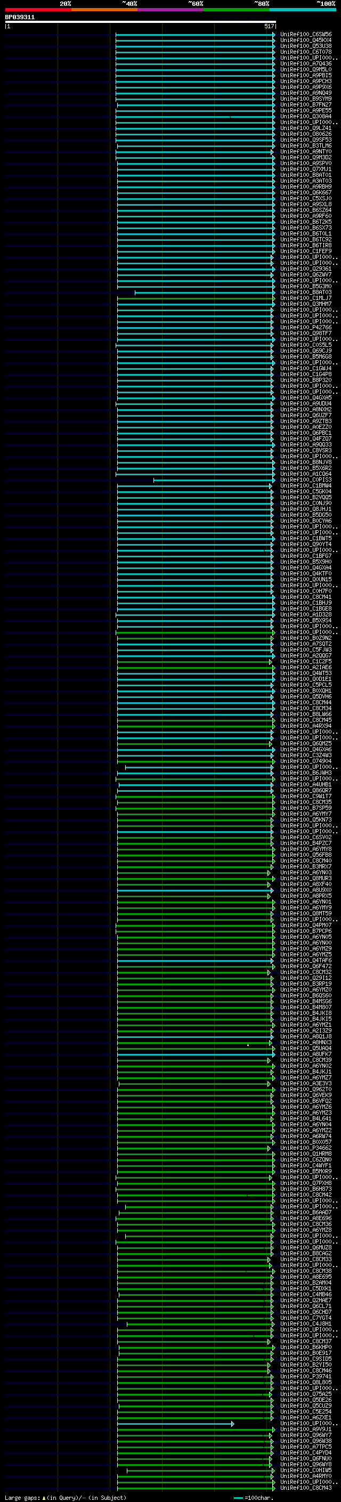341x1502 pixels.
Task: Select hit label UniRef100_Q6QMZ5
Action: coord(306,743)
